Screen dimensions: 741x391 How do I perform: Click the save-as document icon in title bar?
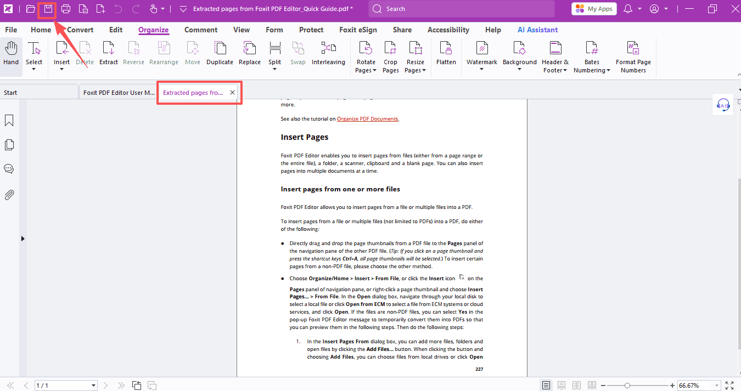[x=83, y=9]
